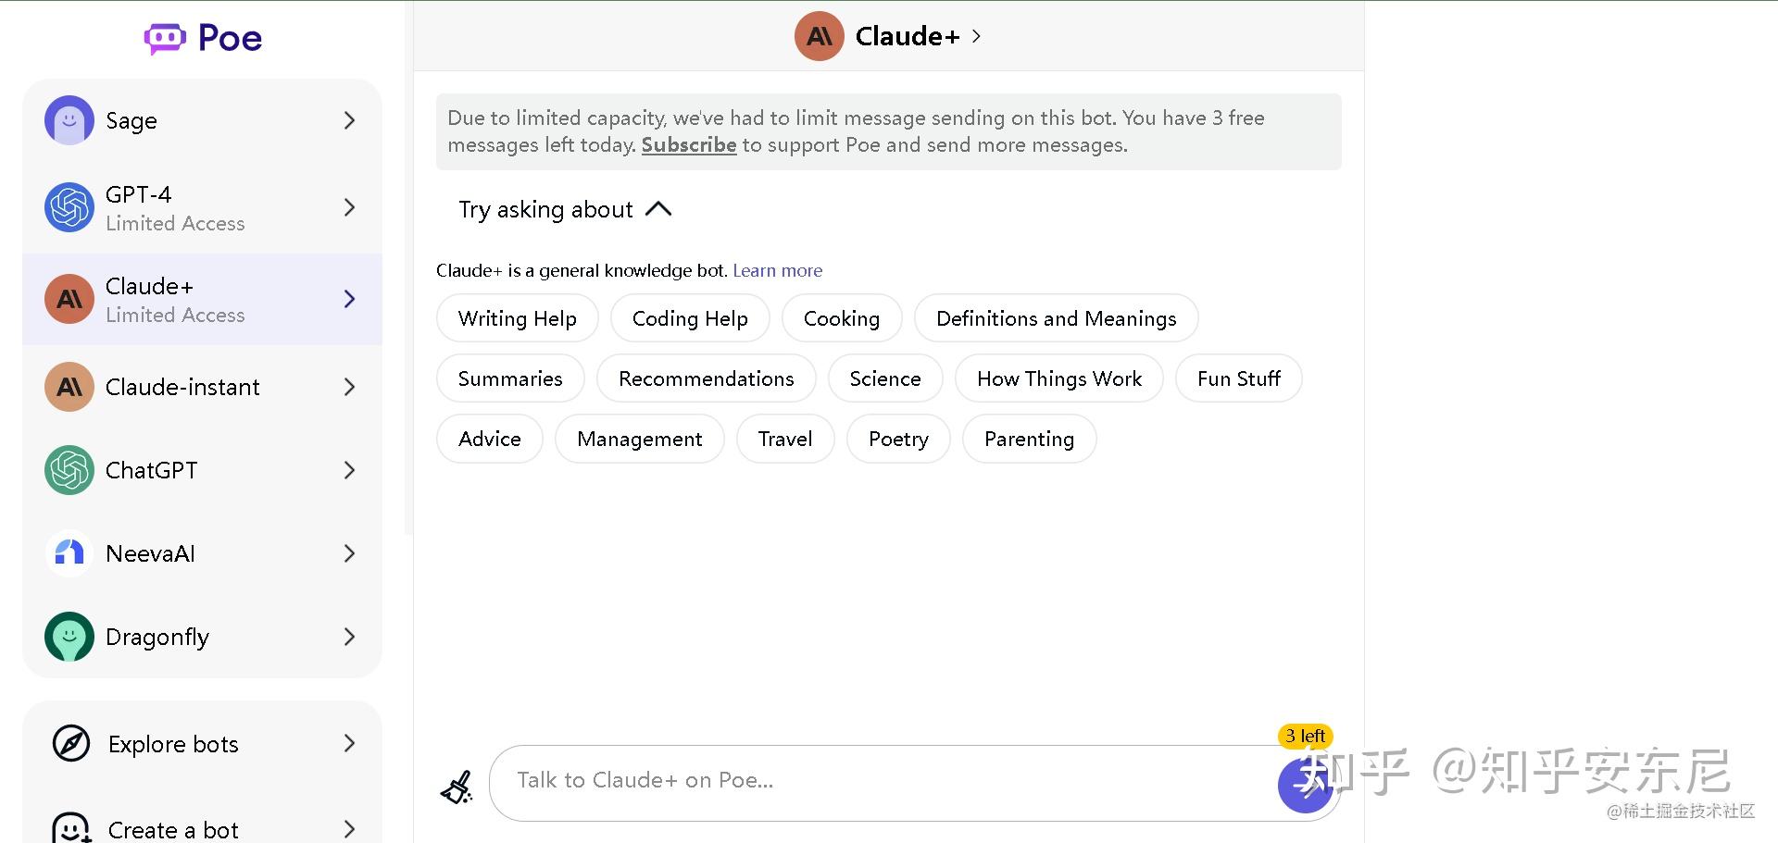Click the Explore bots compass icon
Viewport: 1778px width, 843px height.
pos(71,743)
